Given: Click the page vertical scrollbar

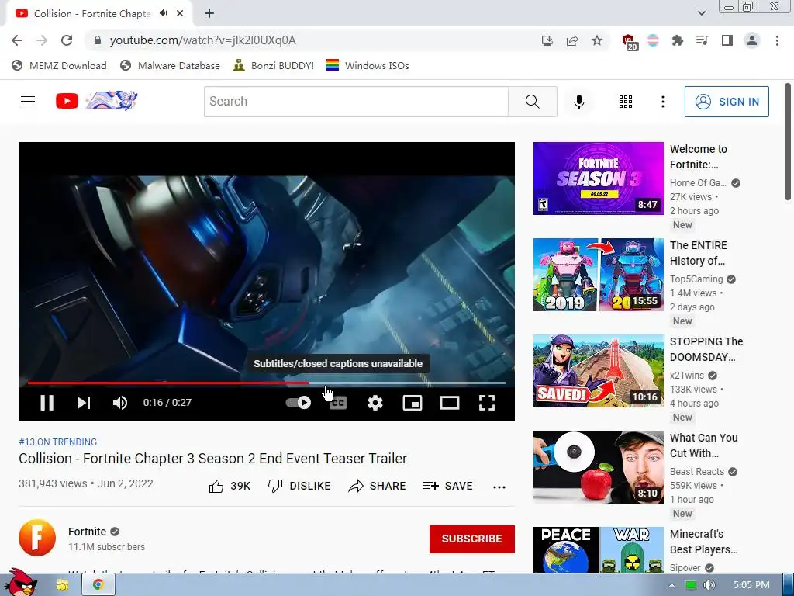Looking at the screenshot, I should tap(788, 142).
